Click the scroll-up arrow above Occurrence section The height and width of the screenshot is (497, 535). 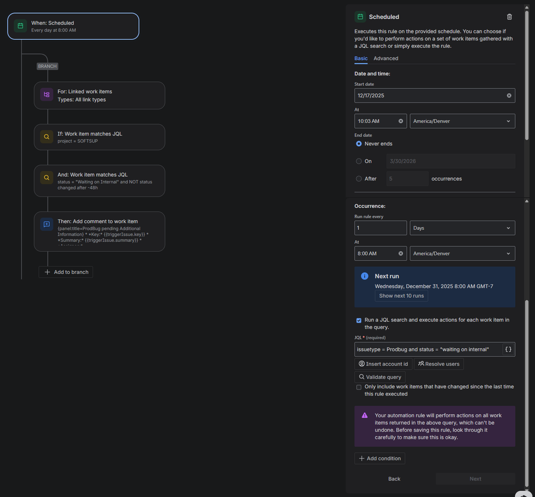click(526, 201)
